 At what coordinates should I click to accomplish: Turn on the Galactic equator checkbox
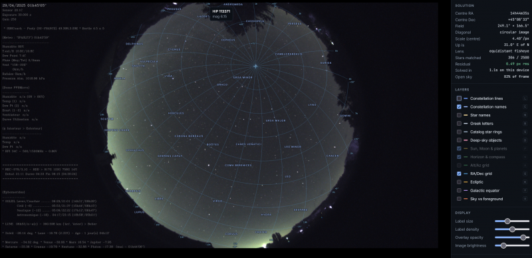[x=459, y=190]
